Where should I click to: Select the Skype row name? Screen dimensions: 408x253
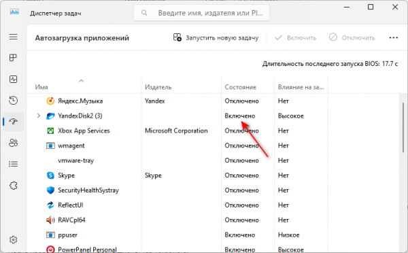click(x=66, y=175)
